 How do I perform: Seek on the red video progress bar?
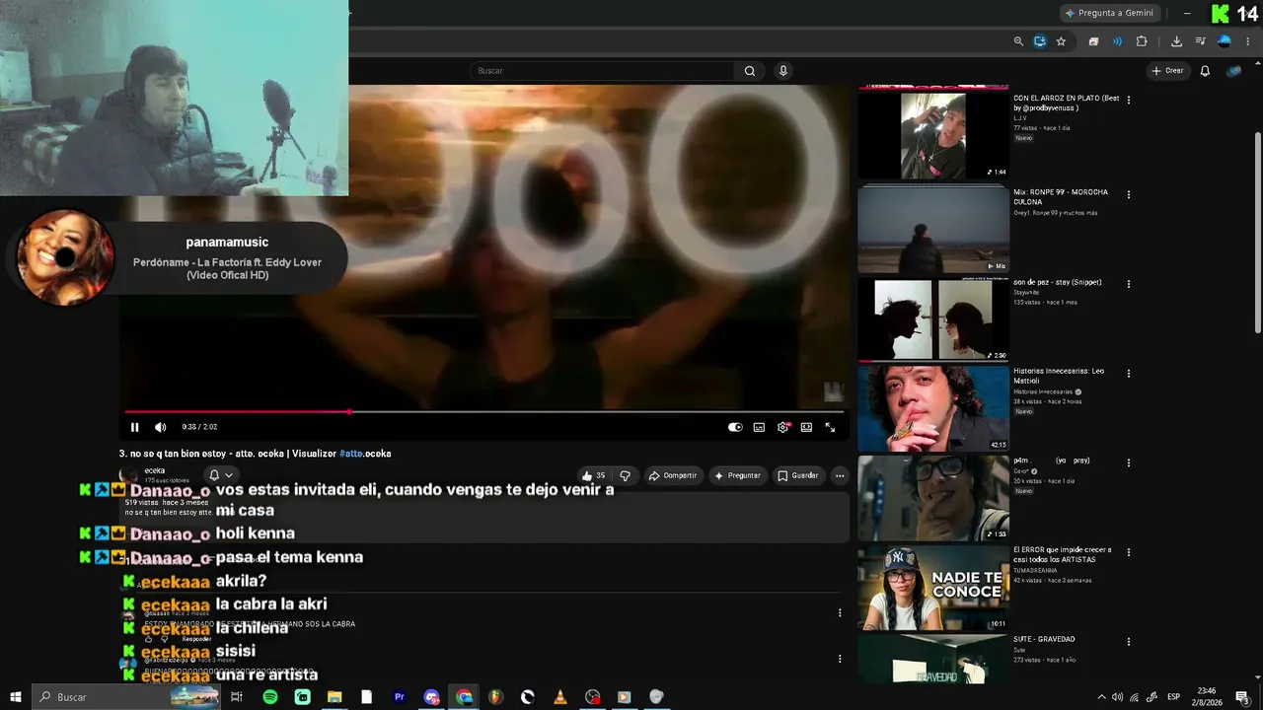click(483, 412)
